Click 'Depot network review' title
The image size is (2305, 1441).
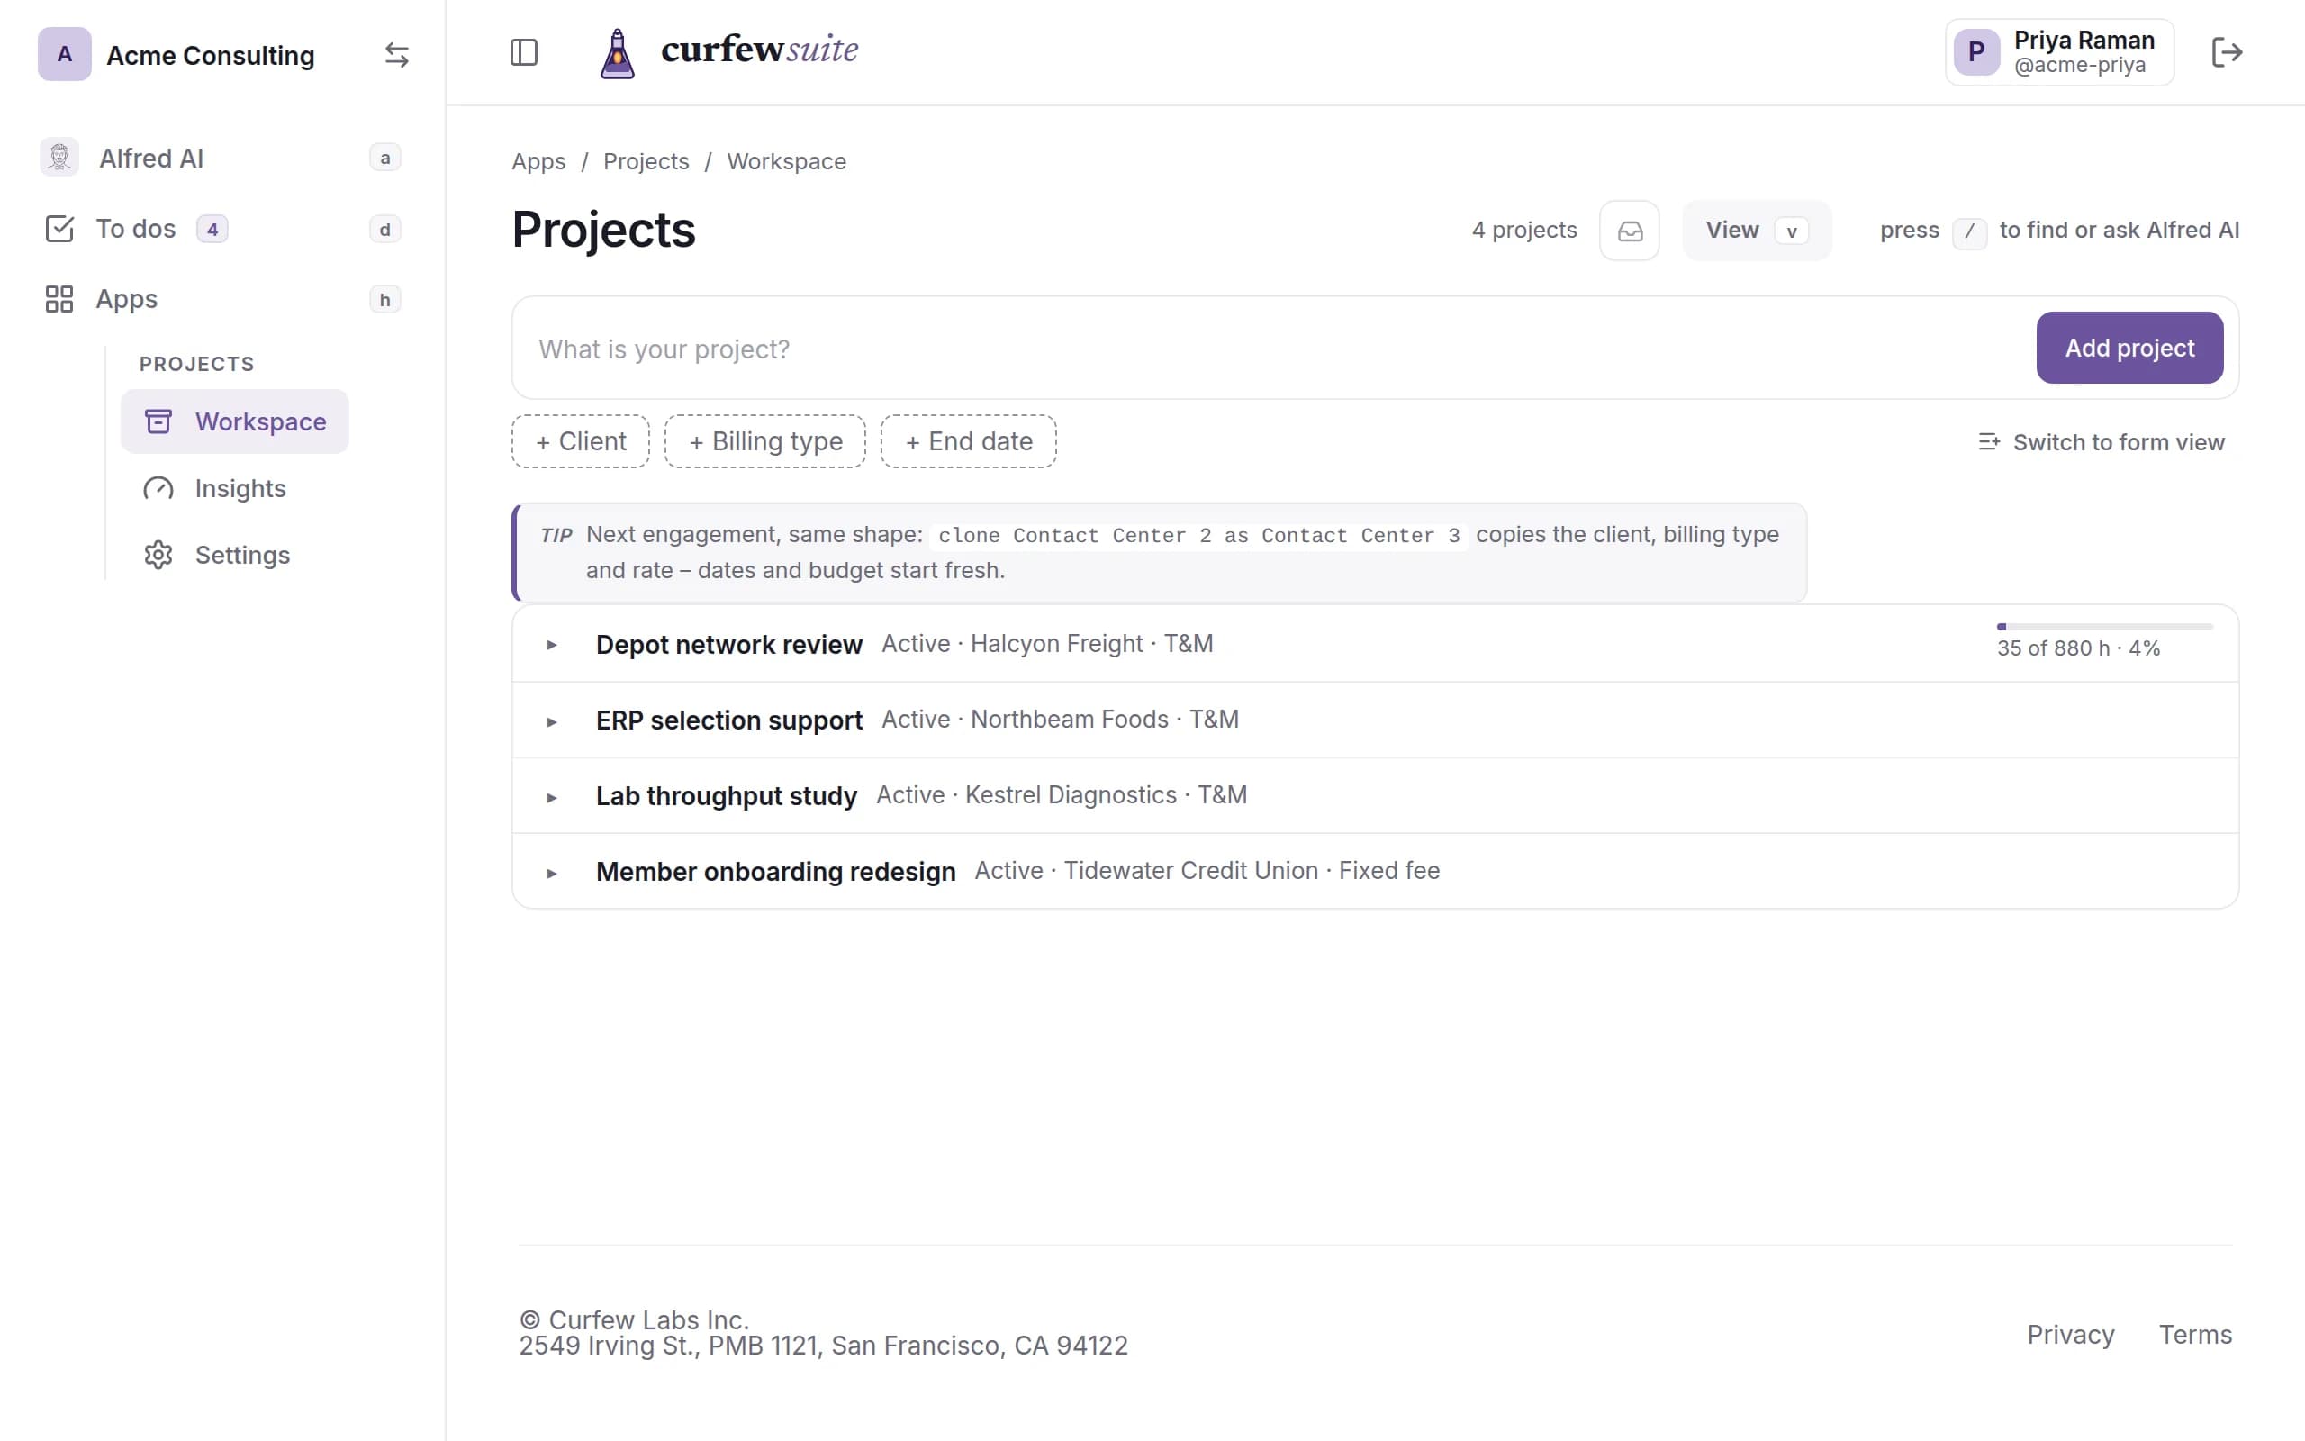click(728, 645)
